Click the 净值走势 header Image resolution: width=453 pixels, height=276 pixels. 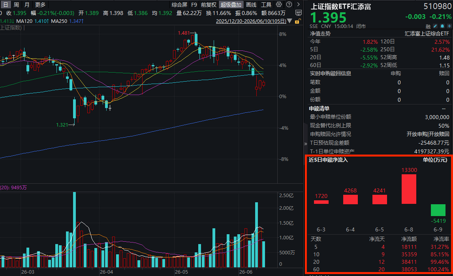pyautogui.click(x=320, y=34)
